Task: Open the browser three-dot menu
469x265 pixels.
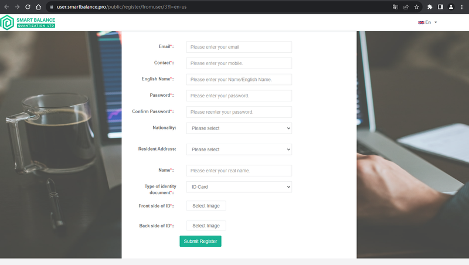Action: click(x=462, y=7)
